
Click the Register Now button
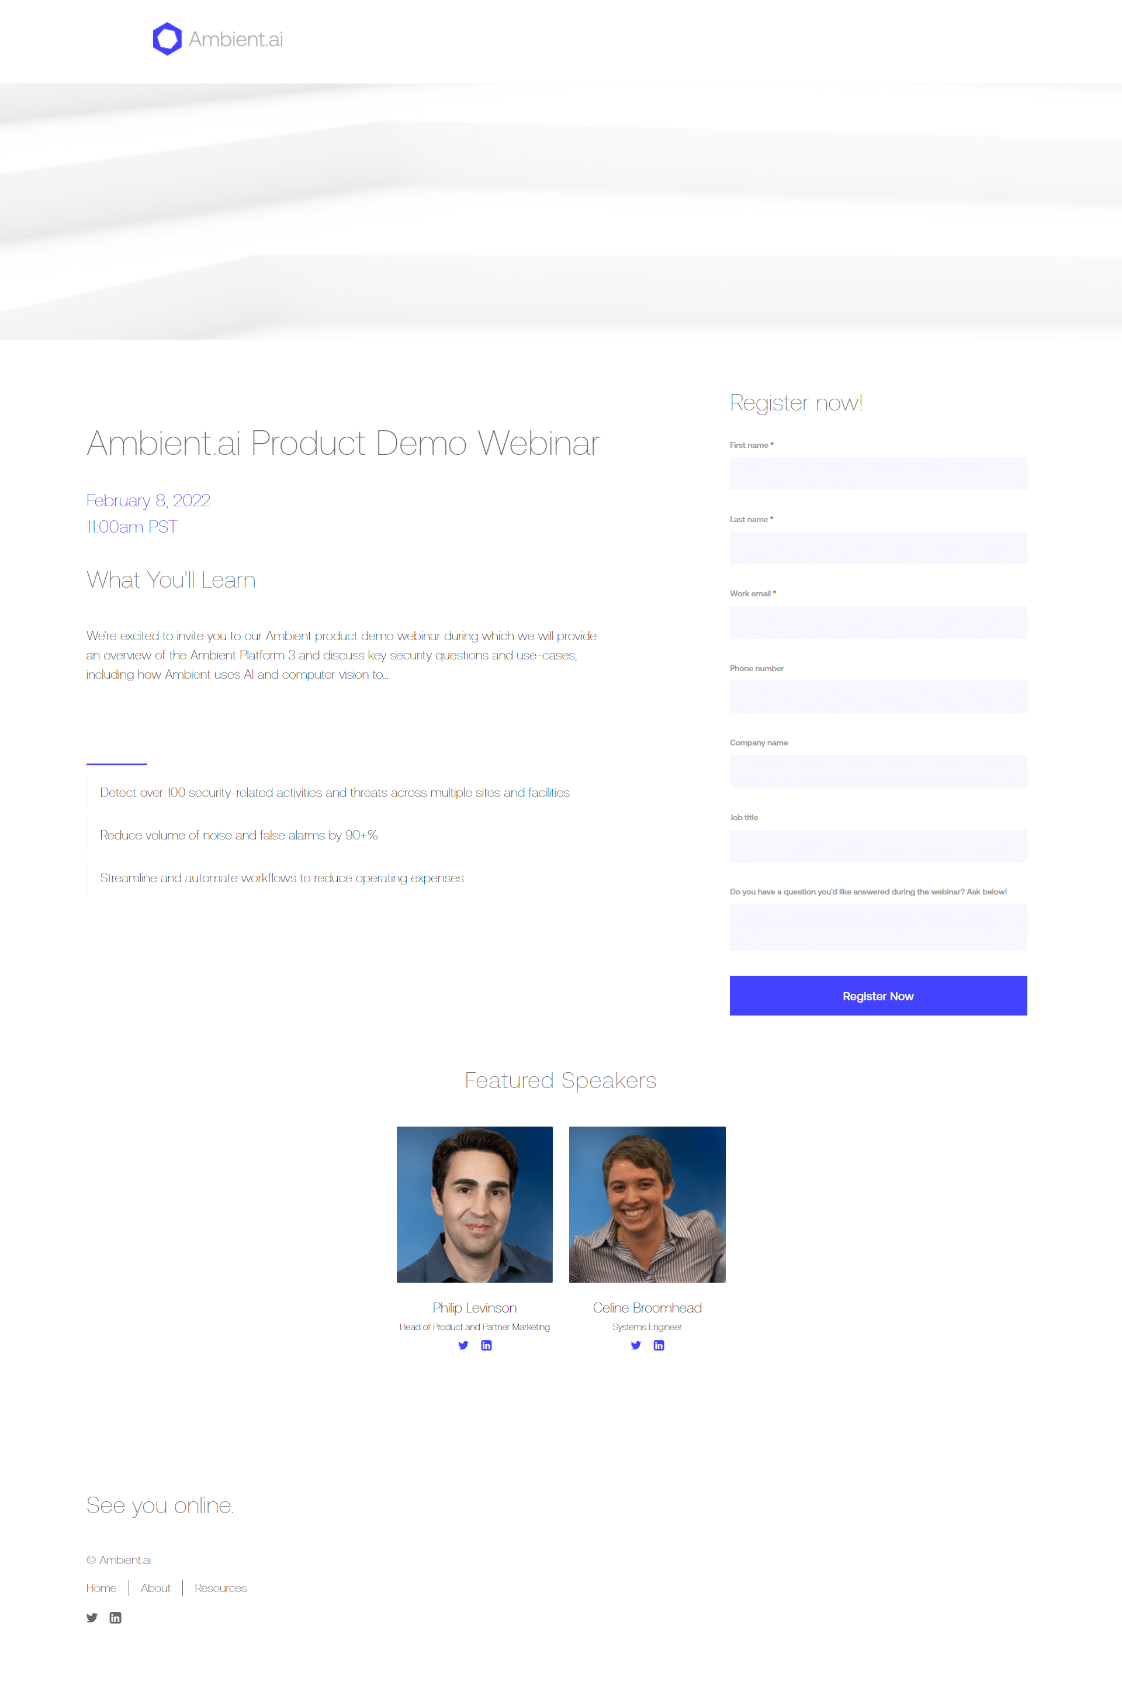(x=878, y=994)
